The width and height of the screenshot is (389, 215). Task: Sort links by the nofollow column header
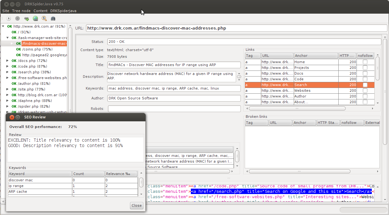365,56
